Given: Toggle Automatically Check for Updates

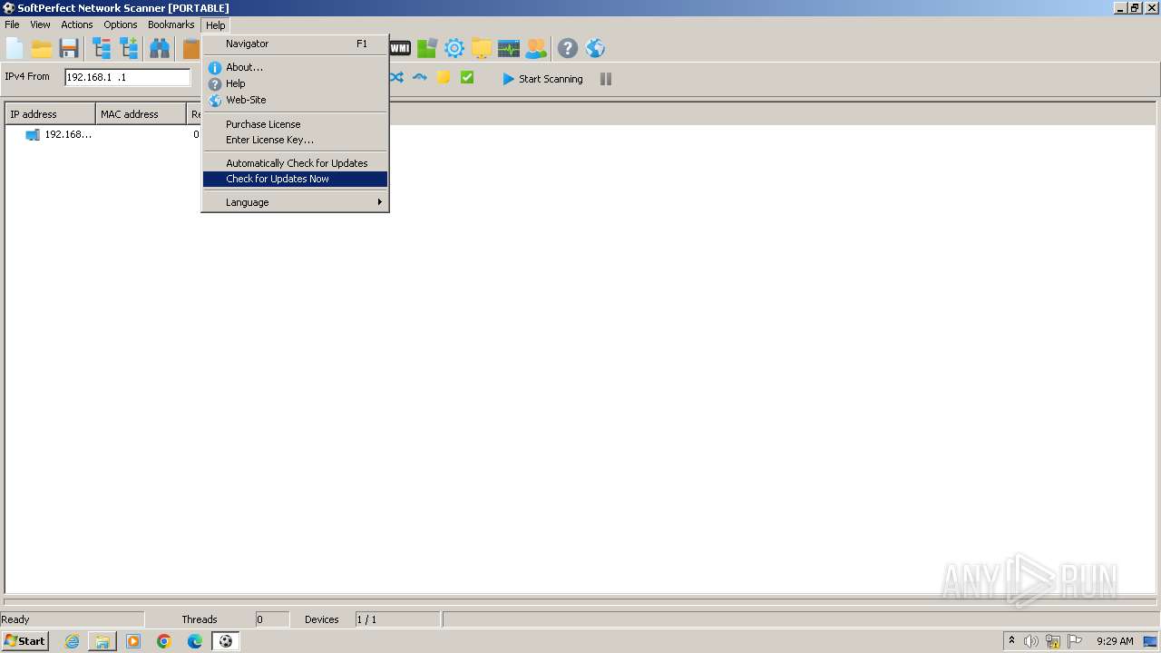Looking at the screenshot, I should coord(296,163).
